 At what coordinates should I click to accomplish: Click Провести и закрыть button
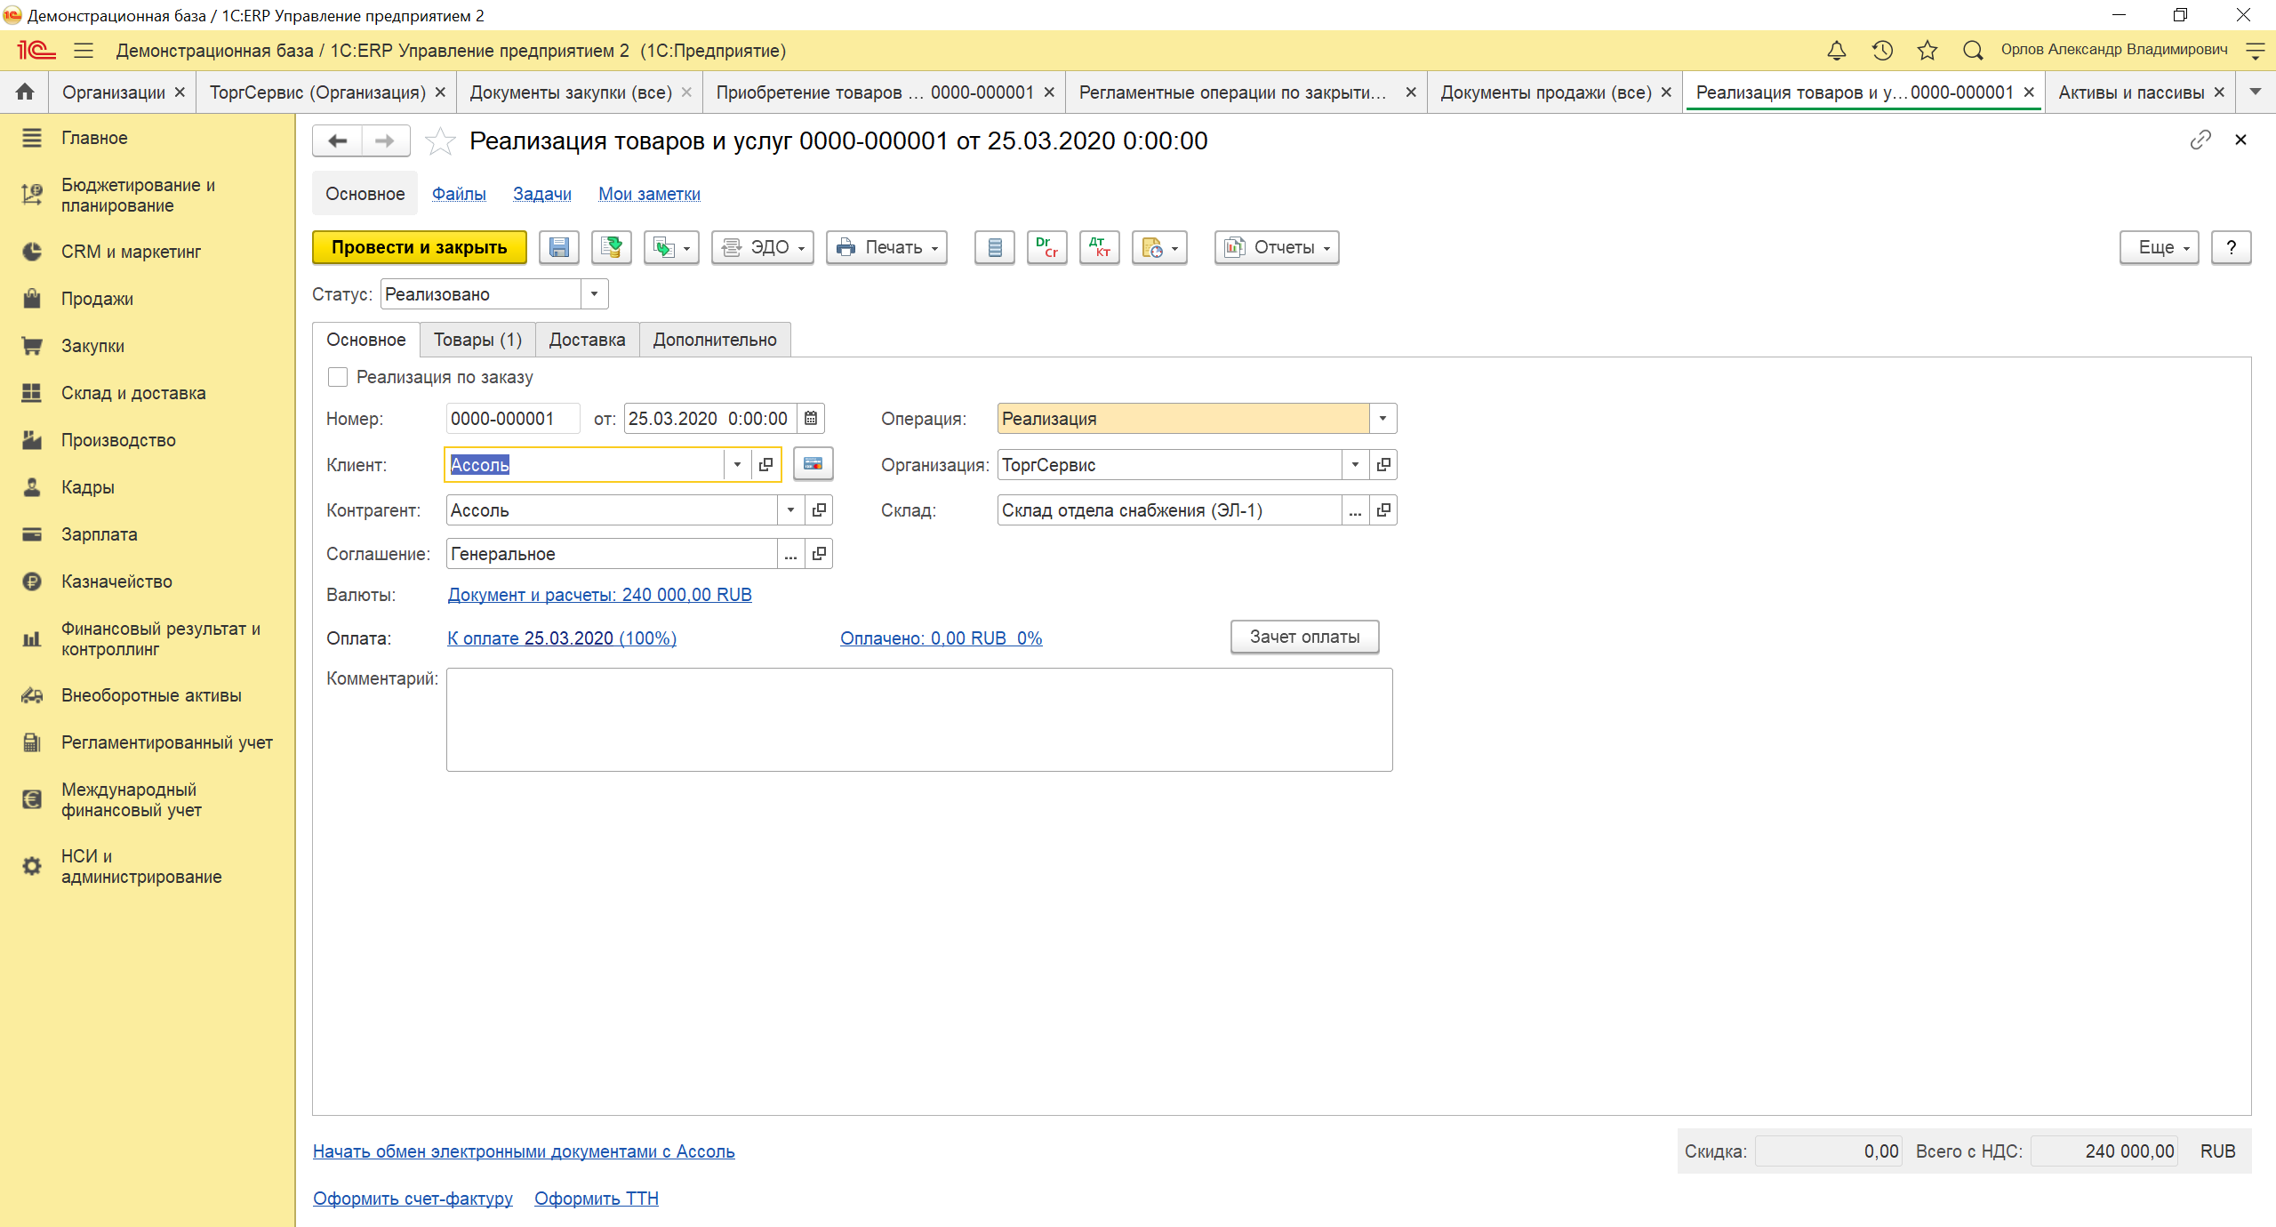420,247
